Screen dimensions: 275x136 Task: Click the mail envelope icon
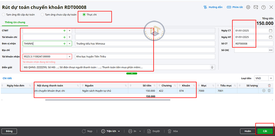point(256,7)
